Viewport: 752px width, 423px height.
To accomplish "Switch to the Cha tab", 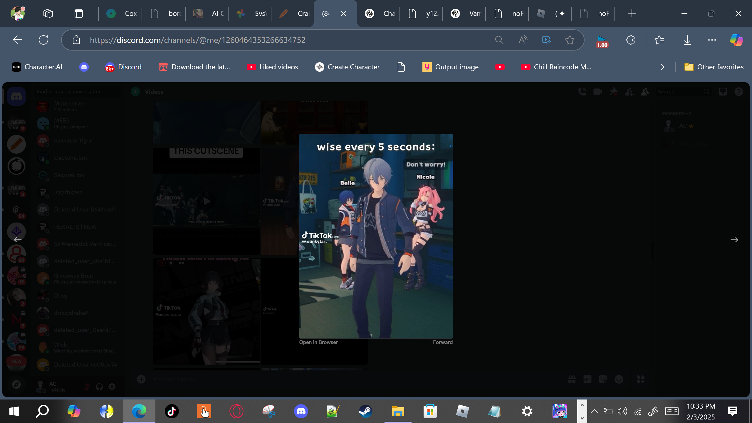I will coord(379,14).
